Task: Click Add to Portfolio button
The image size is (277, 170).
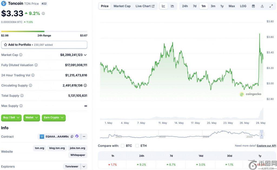Action: click(x=44, y=45)
